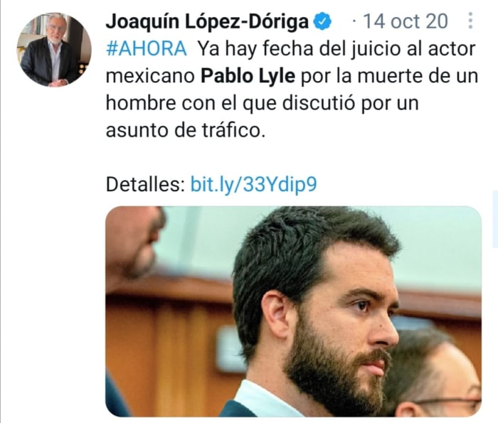Follow the bit.ly/33Ydip9 link
Viewport: 498px width, 423px height.
[253, 184]
